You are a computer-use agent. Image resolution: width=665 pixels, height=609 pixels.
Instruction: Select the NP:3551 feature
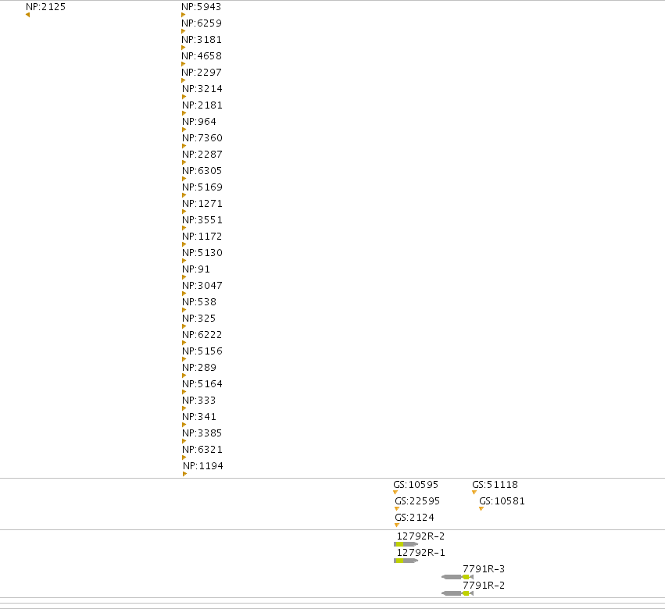pyautogui.click(x=202, y=220)
